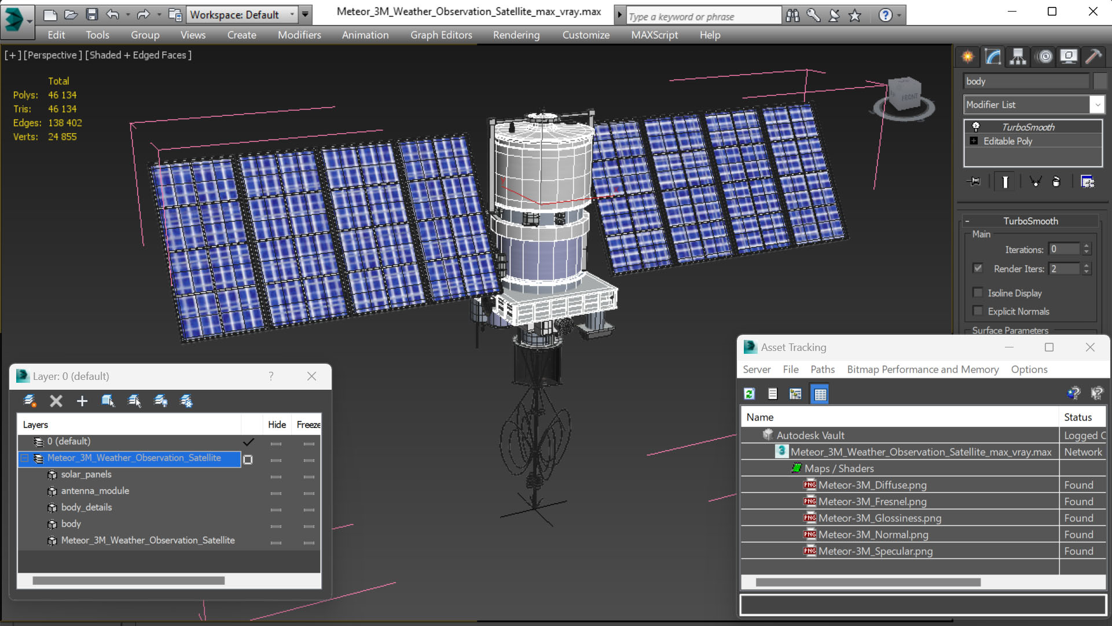
Task: Click the Tree View icon in Asset Tracking
Action: (795, 394)
